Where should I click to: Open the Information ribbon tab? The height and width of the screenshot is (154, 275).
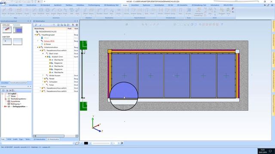point(215,5)
